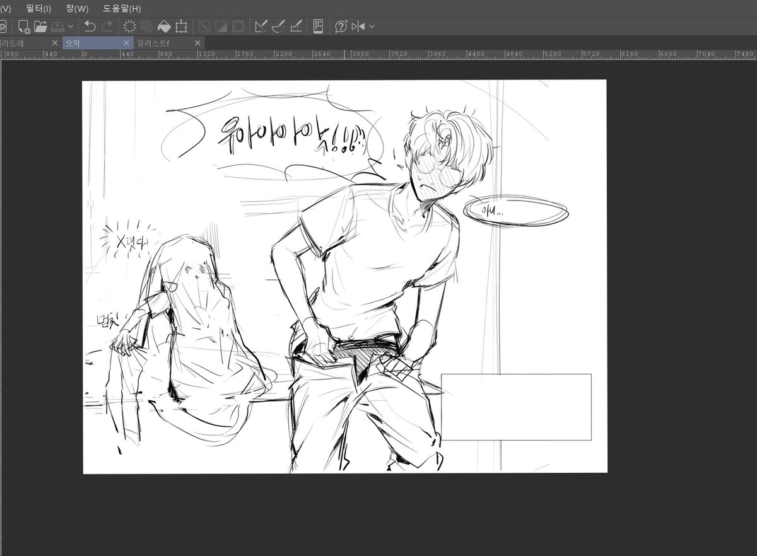Open the Clip Studio support question icon
Screen dimensions: 757x556
[341, 26]
